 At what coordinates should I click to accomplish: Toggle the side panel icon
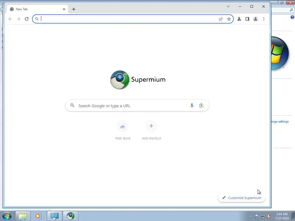pyautogui.click(x=247, y=19)
